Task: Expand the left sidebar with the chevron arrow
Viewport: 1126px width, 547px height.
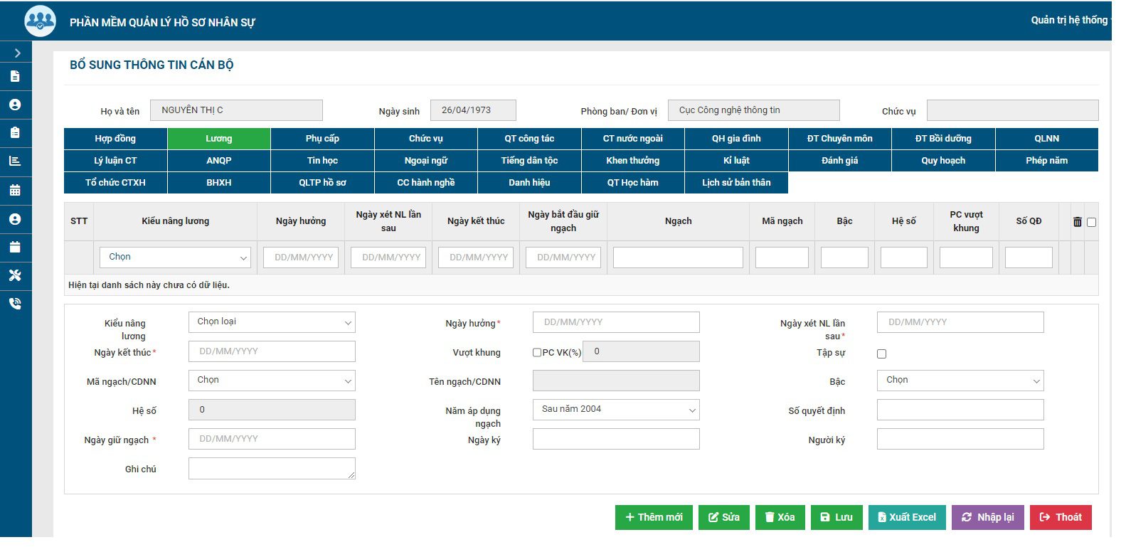Action: tap(17, 53)
